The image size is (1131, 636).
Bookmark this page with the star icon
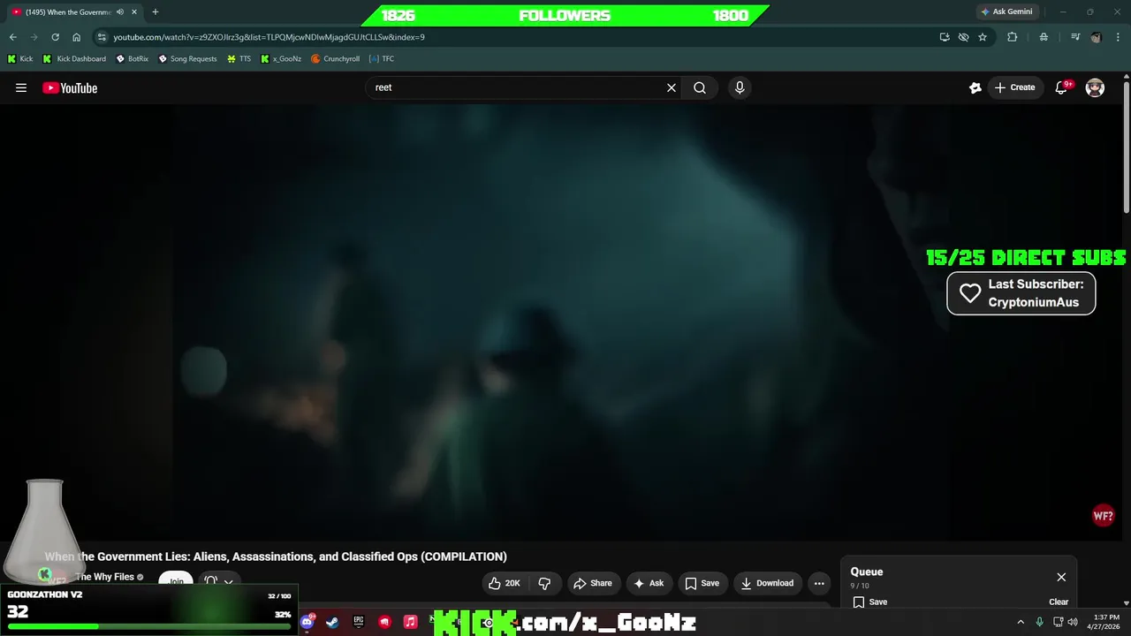[983, 37]
